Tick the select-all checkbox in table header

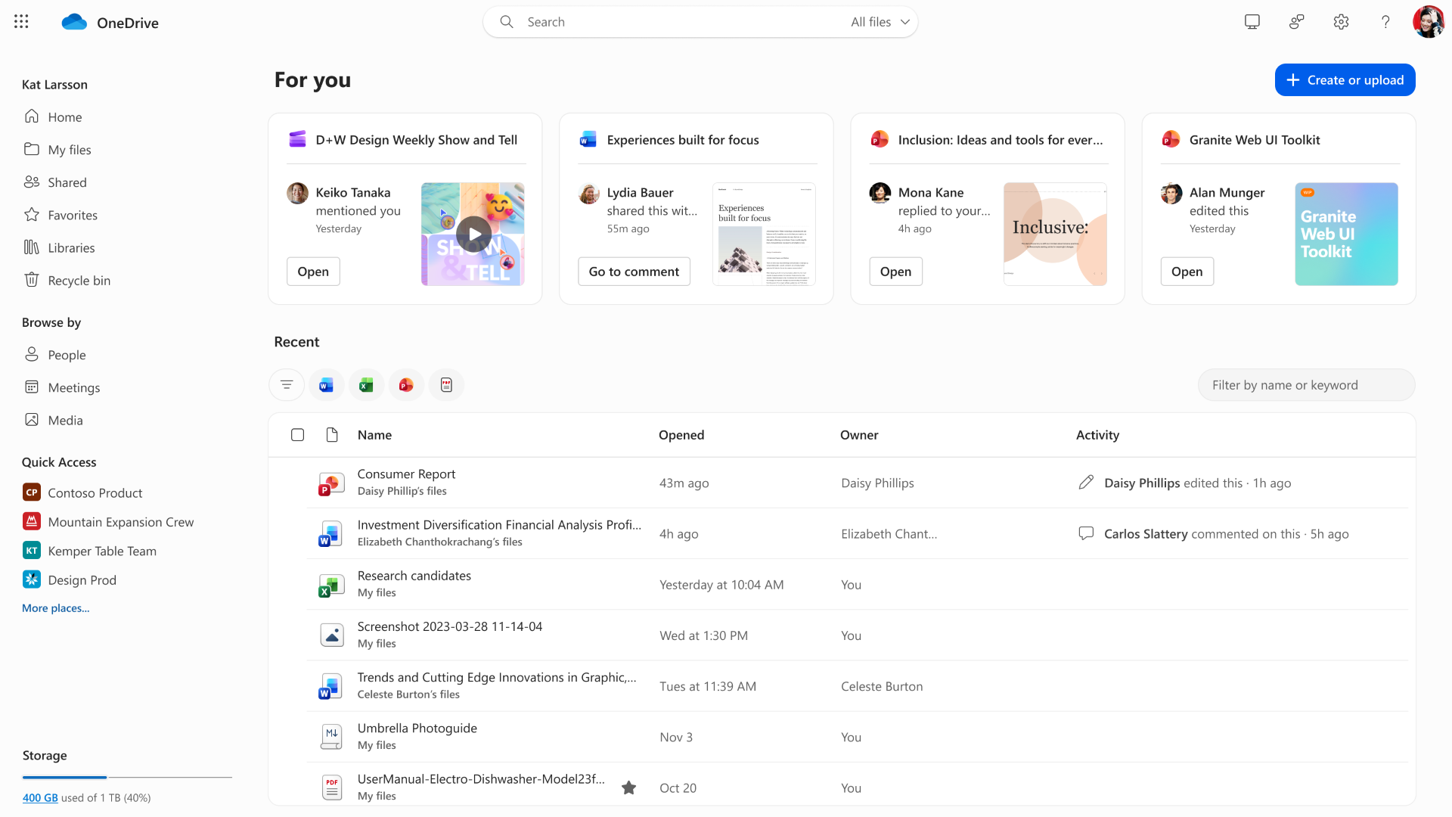tap(297, 435)
